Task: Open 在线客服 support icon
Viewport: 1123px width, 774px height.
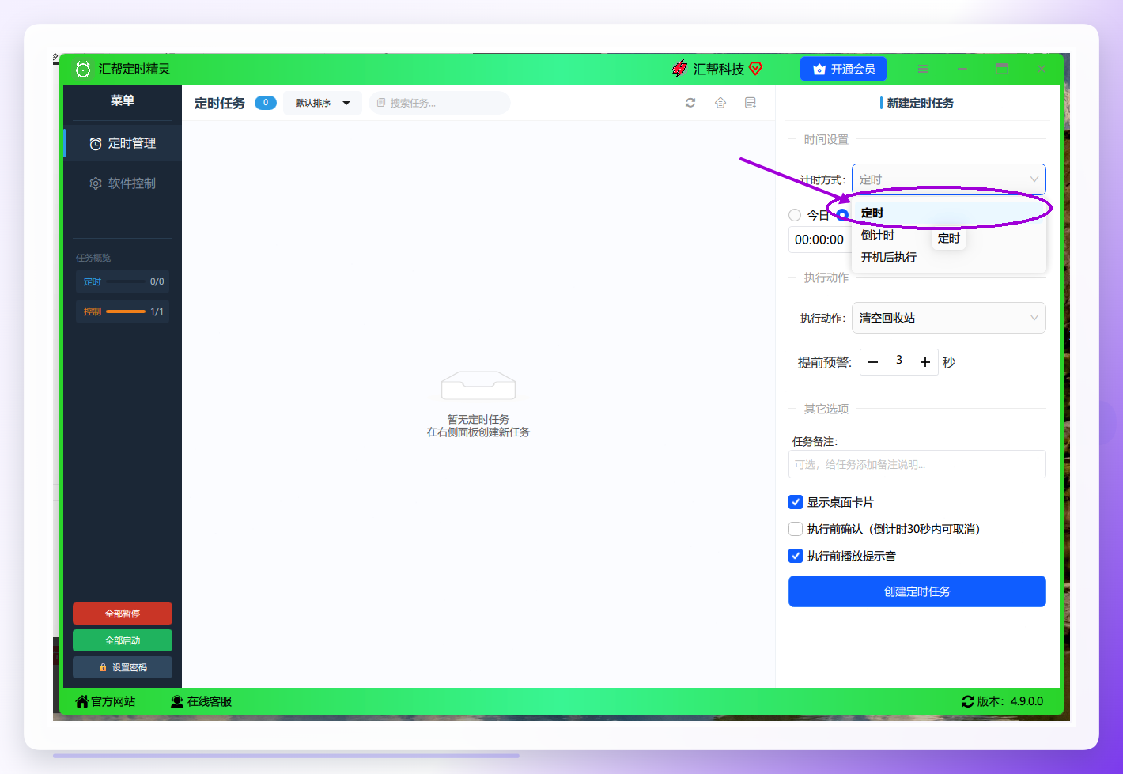Action: [x=177, y=701]
